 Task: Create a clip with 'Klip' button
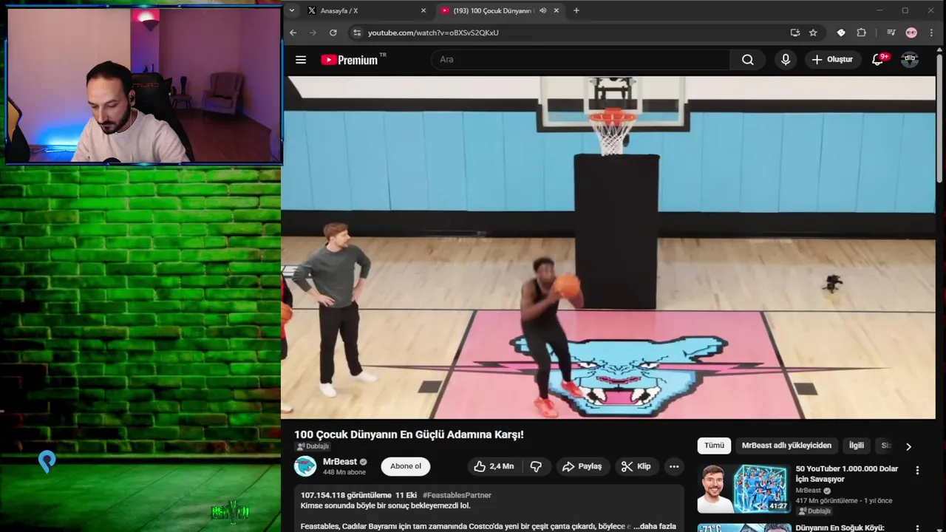[636, 466]
